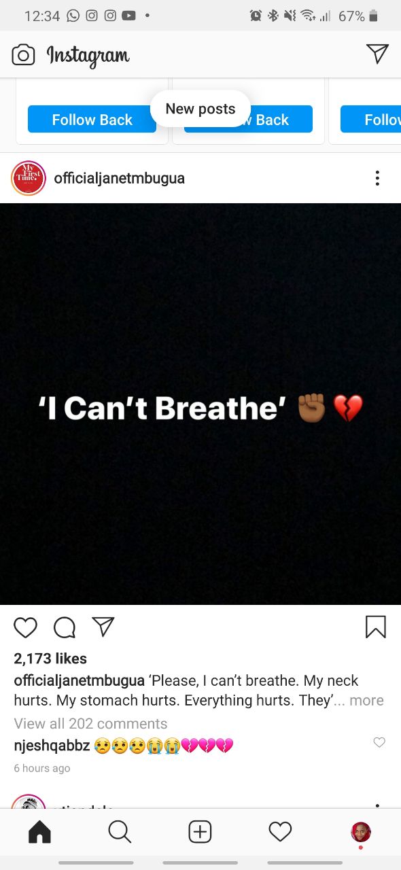This screenshot has width=401, height=870.
Task: View all 202 comments
Action: tap(90, 724)
